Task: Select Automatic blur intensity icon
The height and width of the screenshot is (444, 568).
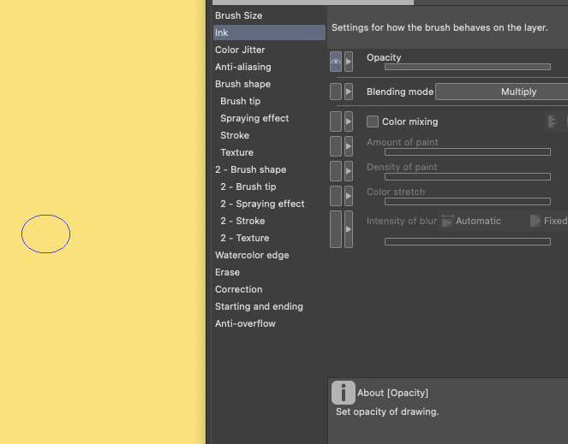Action: point(447,221)
